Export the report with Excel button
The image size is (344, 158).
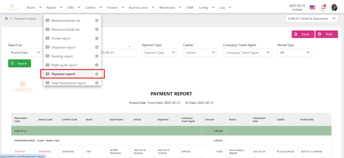[x=303, y=34]
